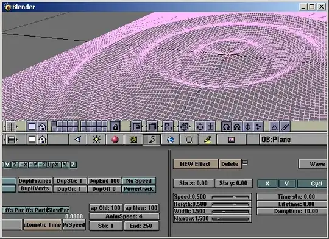
Task: Open Material buttons with red sphere icon
Action: [x=115, y=140]
